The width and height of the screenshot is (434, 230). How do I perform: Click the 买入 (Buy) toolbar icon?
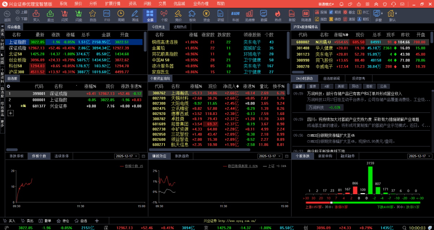(x=36, y=15)
